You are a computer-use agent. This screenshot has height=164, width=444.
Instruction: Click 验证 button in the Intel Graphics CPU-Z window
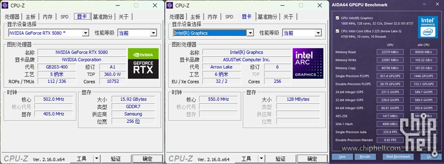pos(280,159)
